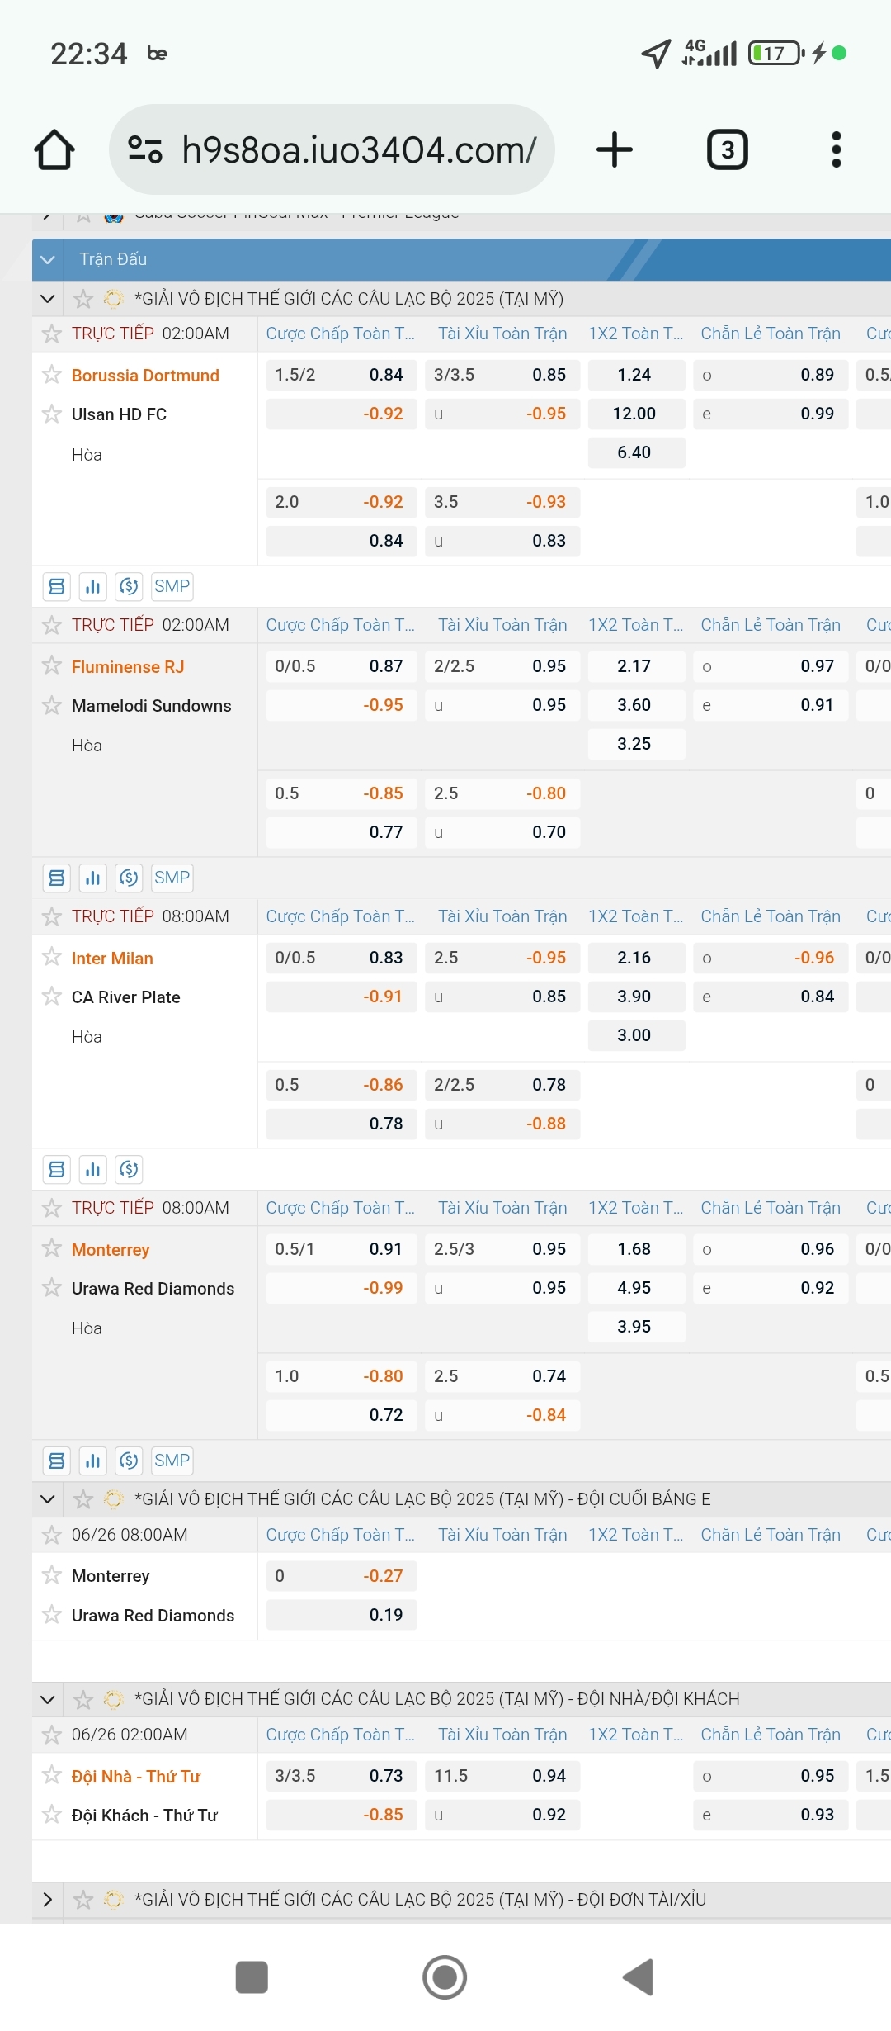Bet Mamelodi Sundowns 1X2 odds 3.60
Image resolution: width=891 pixels, height=2031 pixels.
(636, 705)
